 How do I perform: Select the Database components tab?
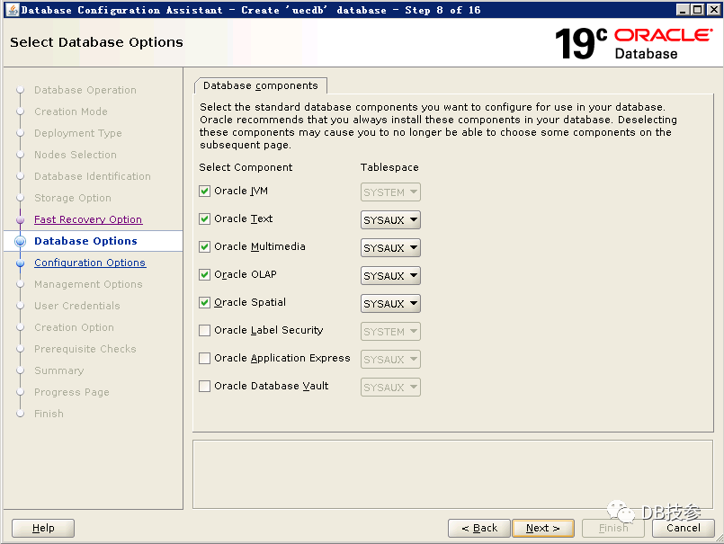[x=261, y=85]
